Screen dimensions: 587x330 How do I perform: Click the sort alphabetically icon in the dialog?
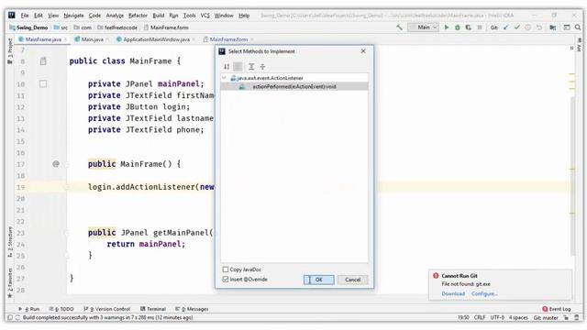(227, 67)
